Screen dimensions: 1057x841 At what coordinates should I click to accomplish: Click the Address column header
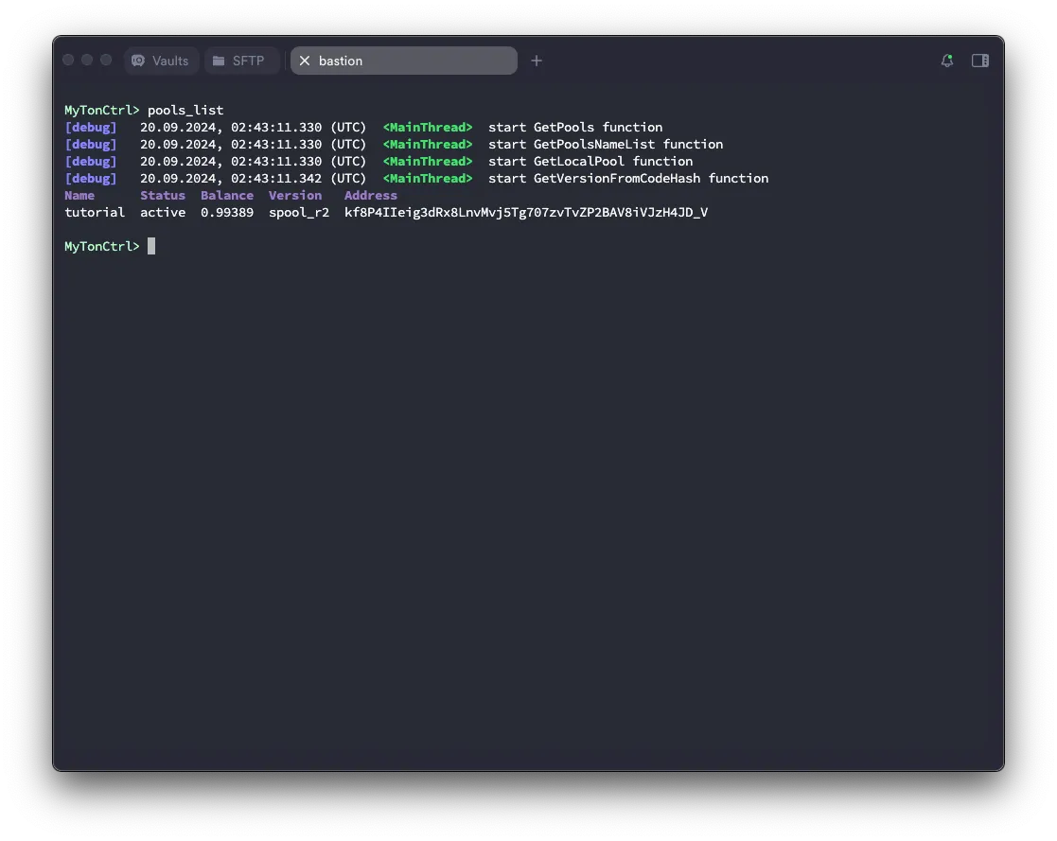371,196
